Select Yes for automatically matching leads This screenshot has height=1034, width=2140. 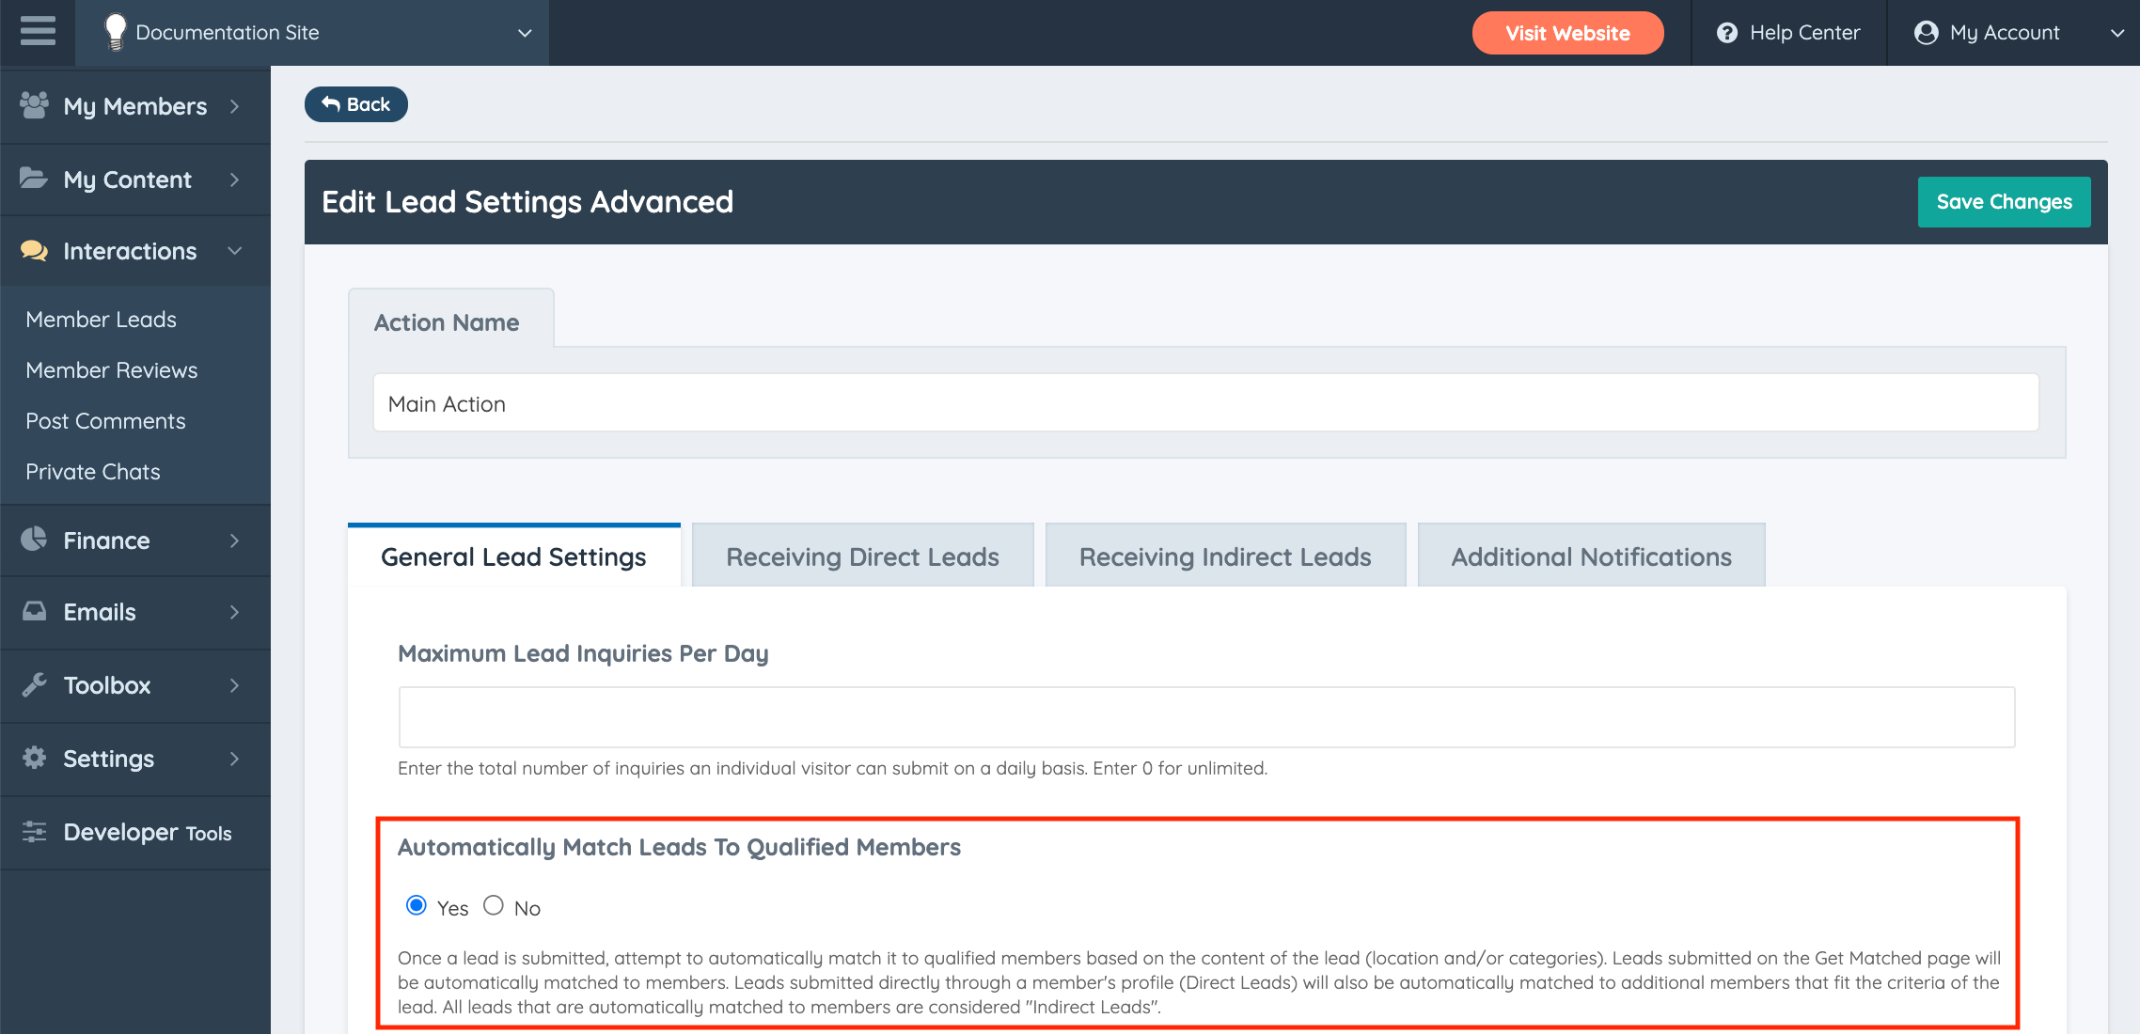coord(416,905)
